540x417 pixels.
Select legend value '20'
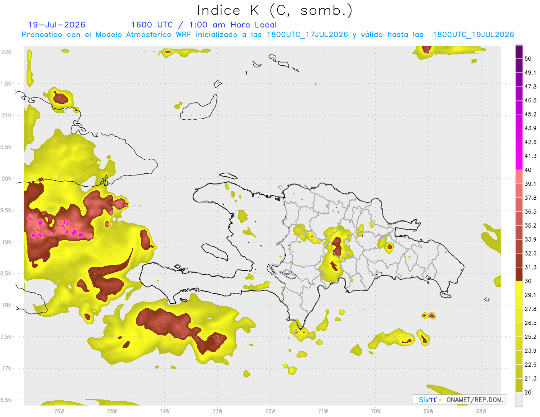tap(529, 392)
